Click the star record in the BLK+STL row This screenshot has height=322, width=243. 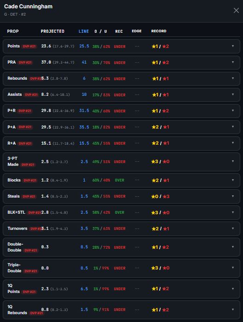160,212
